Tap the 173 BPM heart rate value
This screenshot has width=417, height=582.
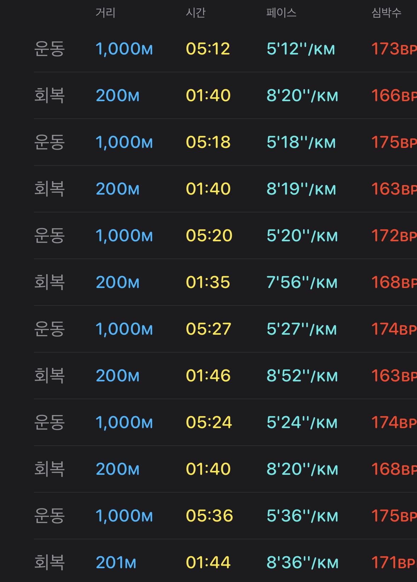pyautogui.click(x=394, y=49)
